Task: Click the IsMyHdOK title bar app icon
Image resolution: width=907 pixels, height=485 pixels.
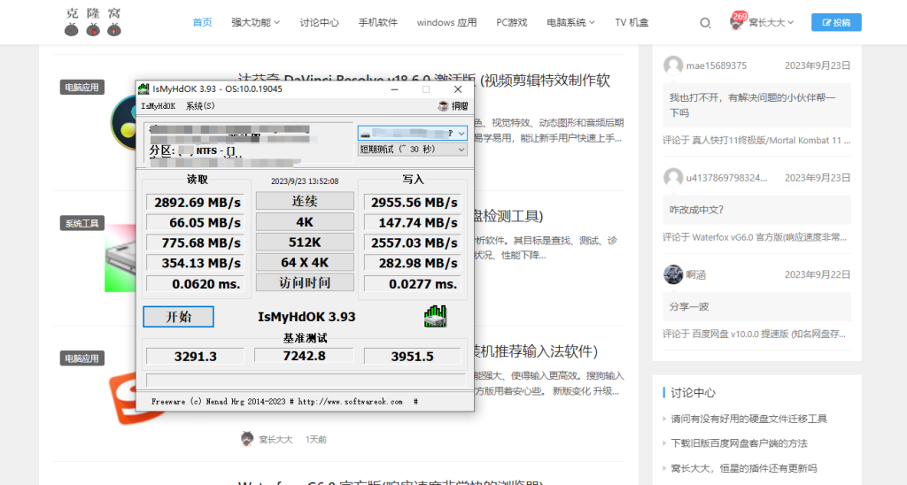Action: point(143,89)
